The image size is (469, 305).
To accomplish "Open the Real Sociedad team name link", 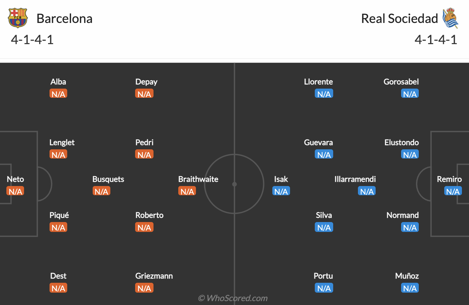I will (x=399, y=18).
